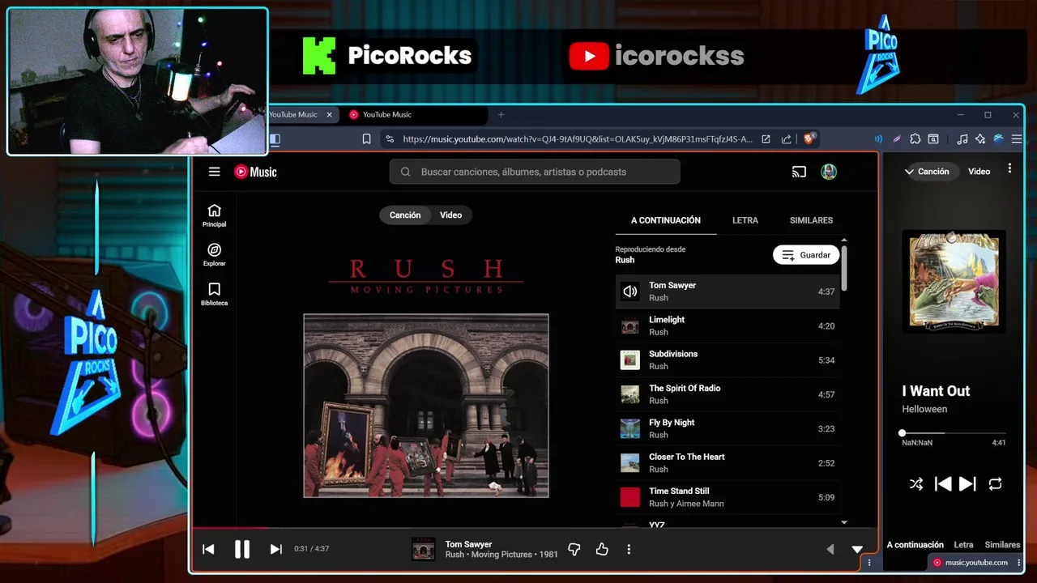Pause the current song
Screen dimensions: 1037x583
click(241, 549)
